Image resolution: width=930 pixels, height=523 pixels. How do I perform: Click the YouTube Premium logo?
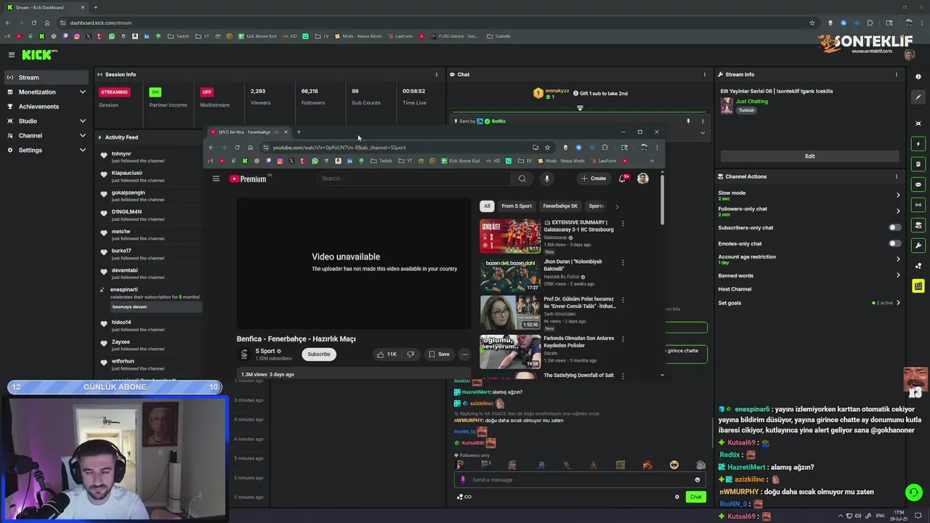(248, 179)
